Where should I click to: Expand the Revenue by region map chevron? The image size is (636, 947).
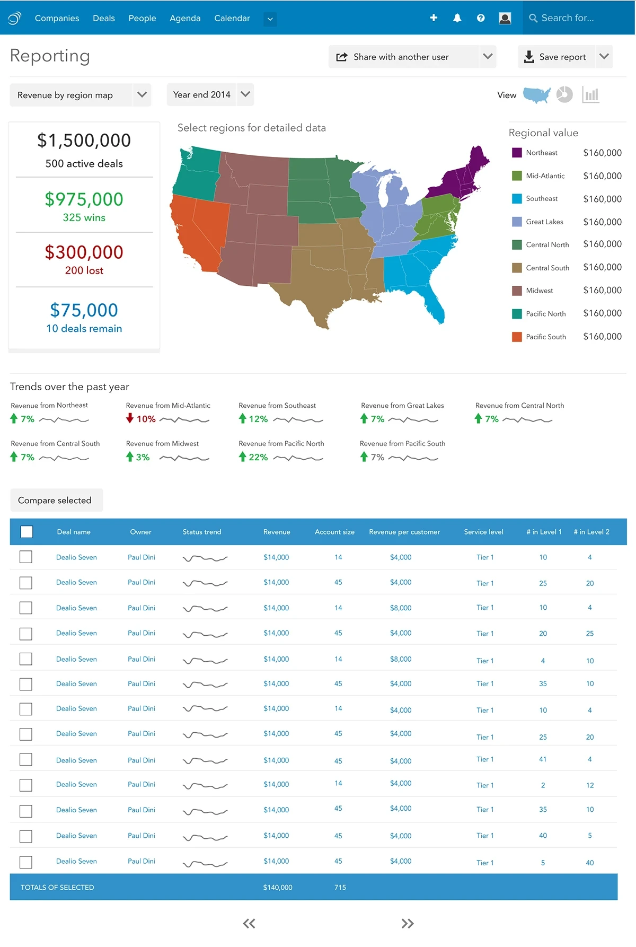[142, 95]
